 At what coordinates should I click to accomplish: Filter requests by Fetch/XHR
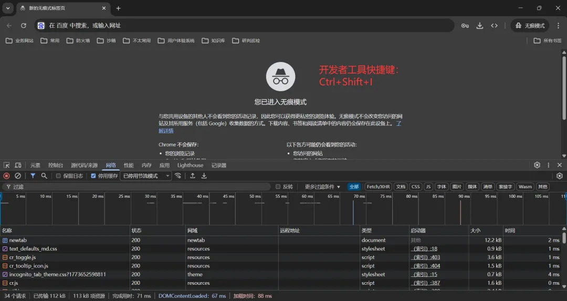(378, 187)
